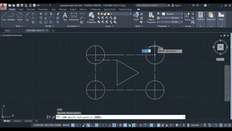The width and height of the screenshot is (232, 131).
Task: Toggle transparency display in status bar
Action: point(125,125)
